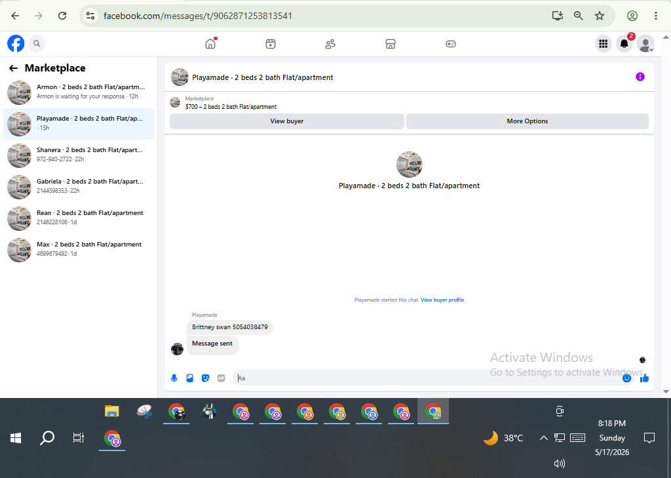671x478 pixels.
Task: Click the large centered Playamade listing avatar
Action: pyautogui.click(x=409, y=165)
